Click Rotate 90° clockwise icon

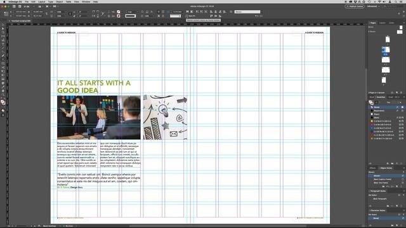pyautogui.click(x=93, y=11)
